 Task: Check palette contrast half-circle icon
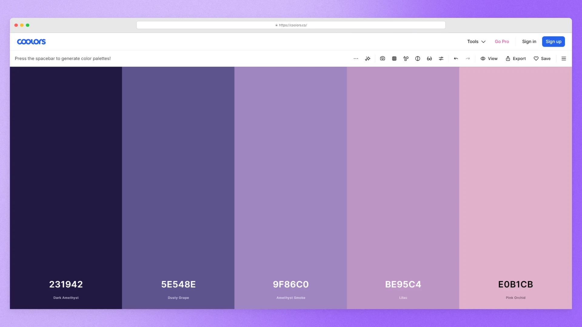pyautogui.click(x=418, y=58)
